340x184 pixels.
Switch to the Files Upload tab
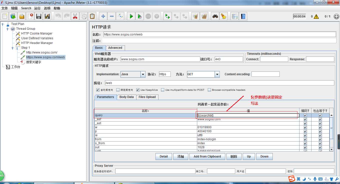click(x=147, y=97)
